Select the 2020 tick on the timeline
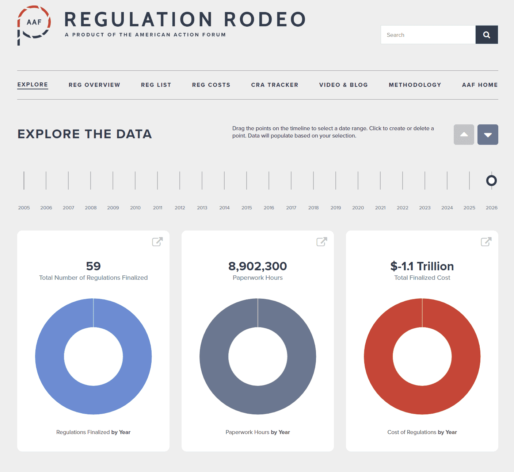The width and height of the screenshot is (514, 472). coord(358,181)
